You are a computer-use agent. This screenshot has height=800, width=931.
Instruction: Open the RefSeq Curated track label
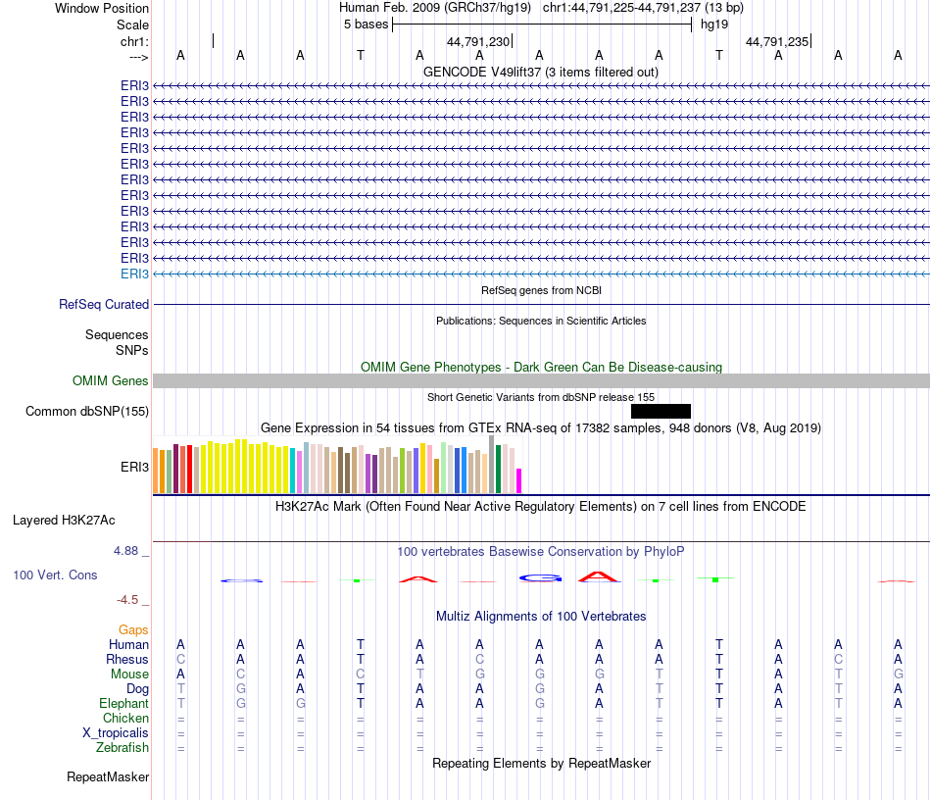click(x=104, y=304)
